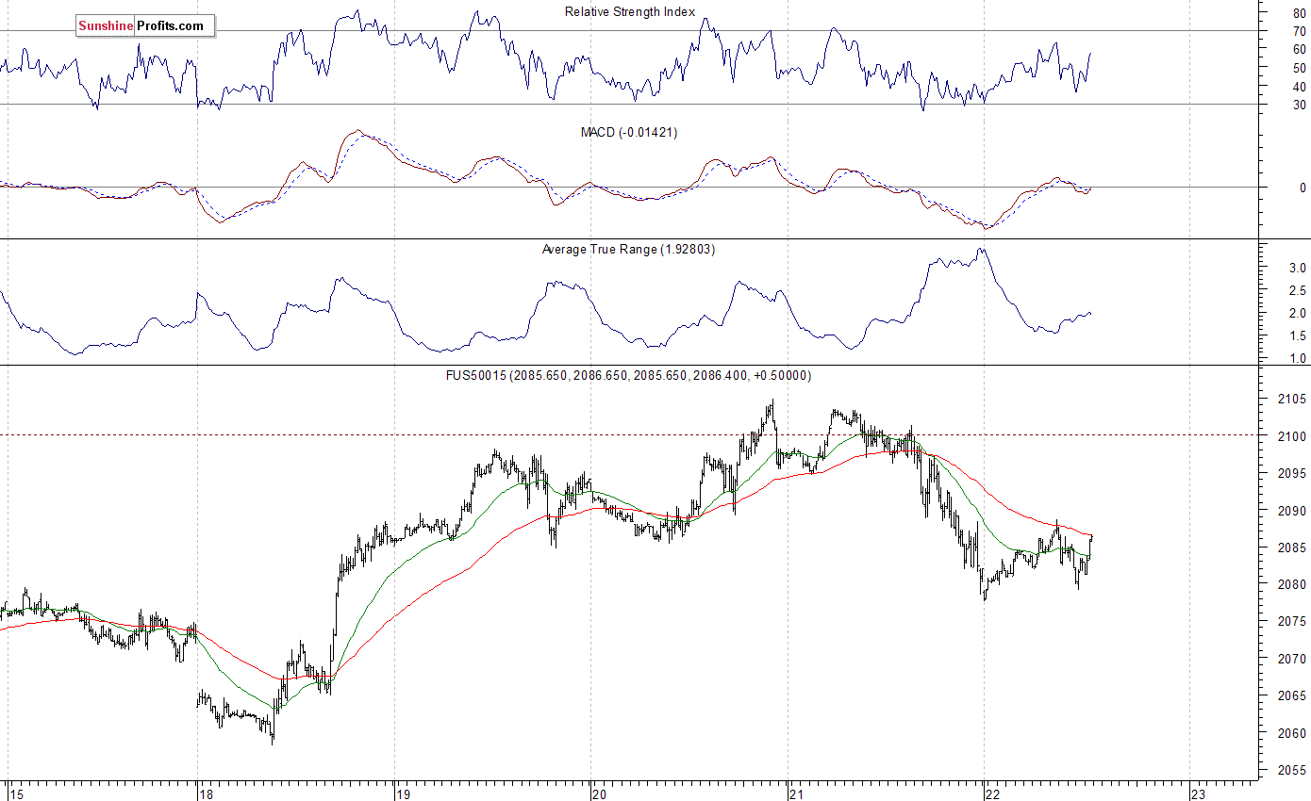Click the ATR axis value 2.0
Viewport: 1311px width, 801px height.
[1297, 314]
